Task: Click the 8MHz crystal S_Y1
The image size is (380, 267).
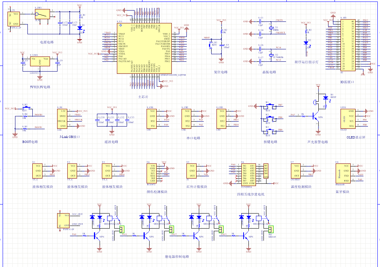Action: 271,28
